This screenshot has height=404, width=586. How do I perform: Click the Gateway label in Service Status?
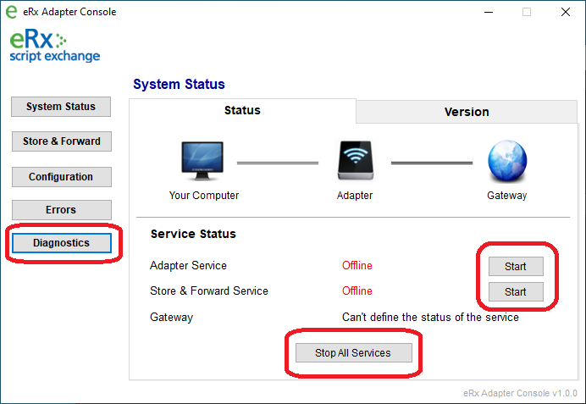coord(172,318)
